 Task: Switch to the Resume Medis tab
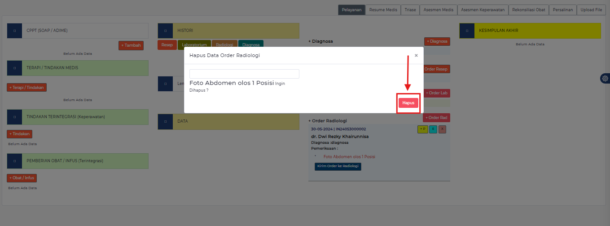tap(383, 10)
